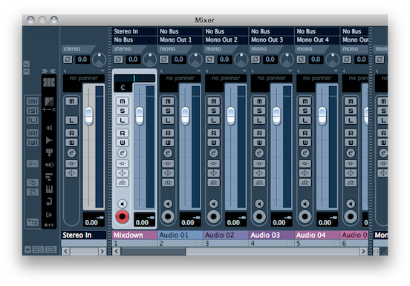
Task: Click the reset mixer channels icon
Action: (33, 163)
